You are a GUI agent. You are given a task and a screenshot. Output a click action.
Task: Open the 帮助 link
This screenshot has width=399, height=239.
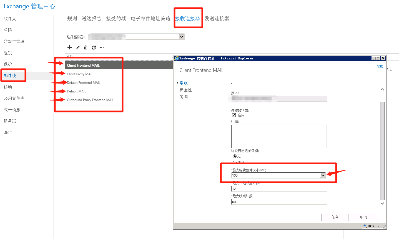click(380, 66)
